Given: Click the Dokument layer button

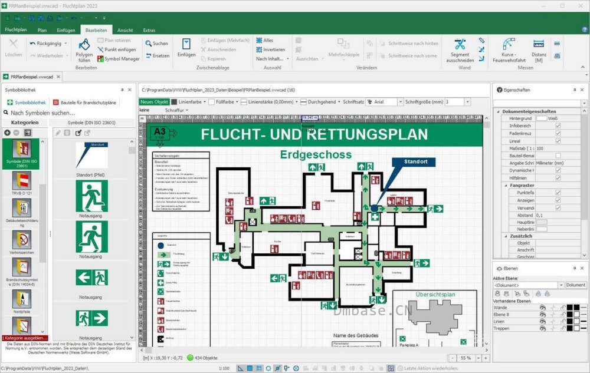Looking at the screenshot, I should point(576,285).
